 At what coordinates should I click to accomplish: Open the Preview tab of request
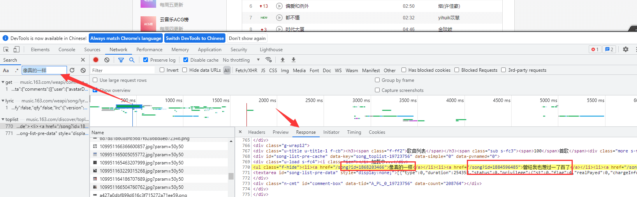click(x=280, y=132)
